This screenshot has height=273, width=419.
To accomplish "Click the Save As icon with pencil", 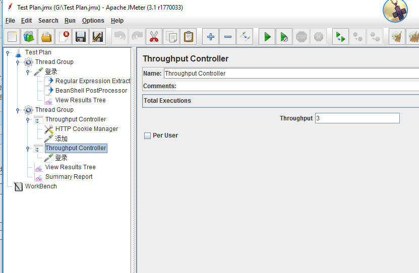I will pyautogui.click(x=97, y=37).
